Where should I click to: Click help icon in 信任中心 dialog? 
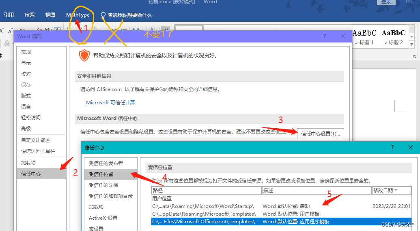click(x=392, y=147)
